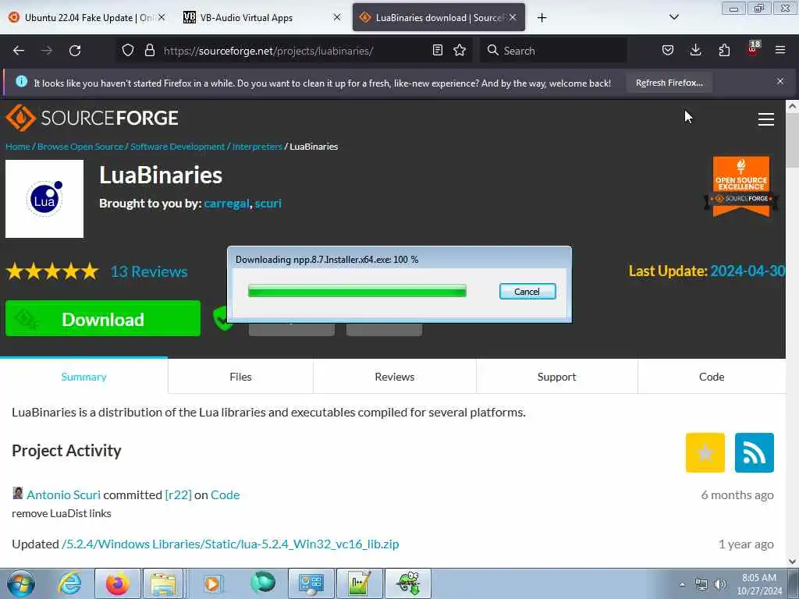Dismiss the Firefox refresh notification bar

tap(780, 81)
